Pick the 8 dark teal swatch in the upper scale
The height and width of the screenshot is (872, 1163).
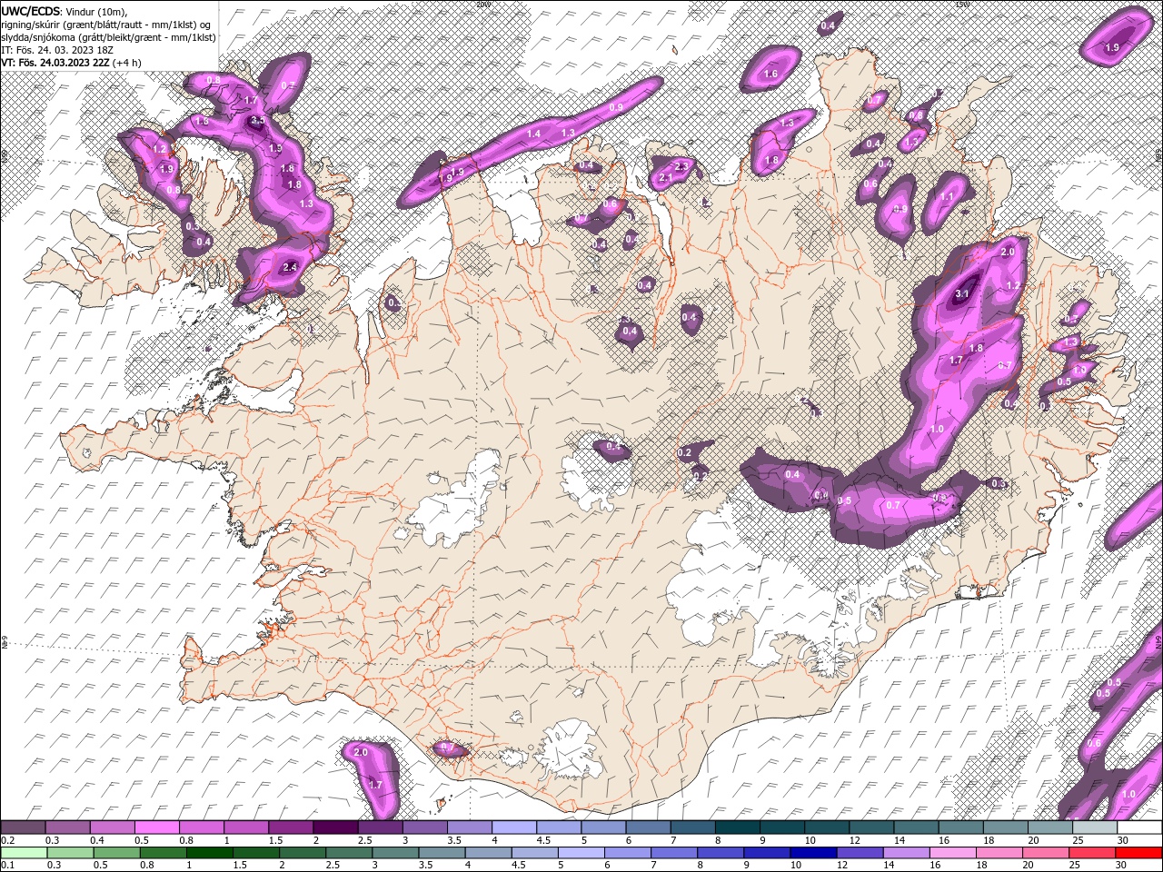click(x=738, y=827)
